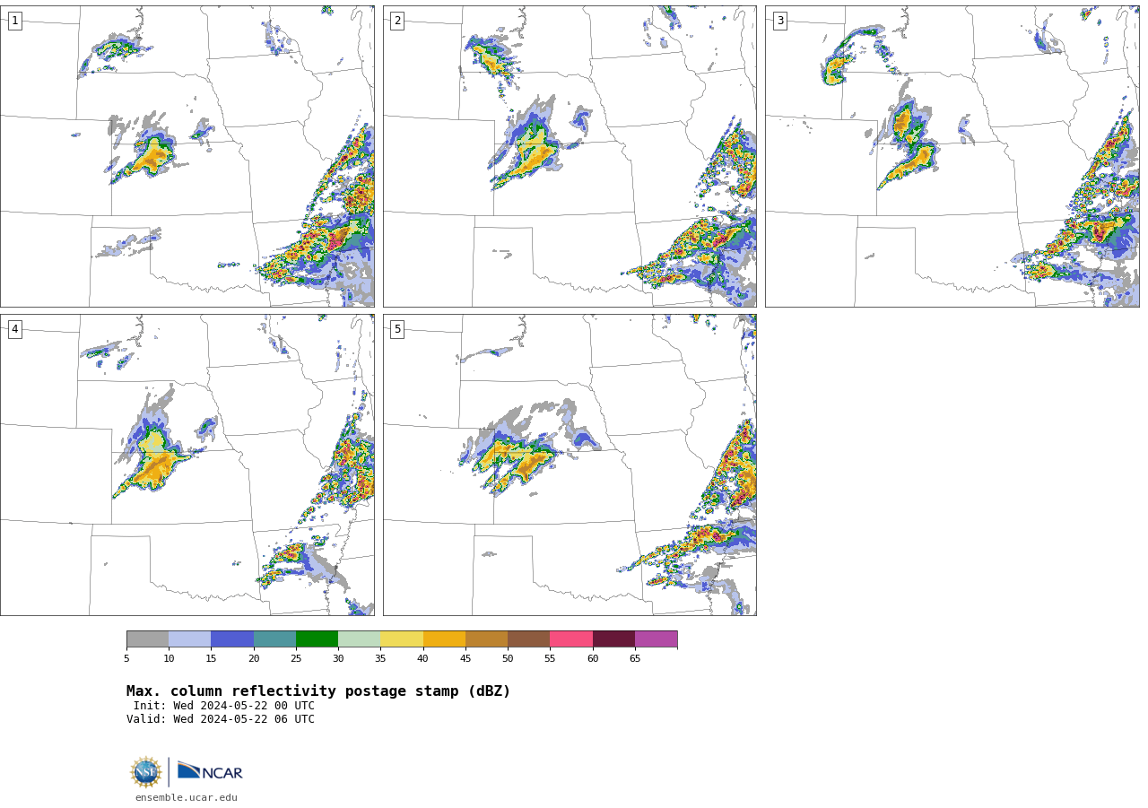
Task: Select the pink 55-60 dBZ swatch
Action: point(571,639)
